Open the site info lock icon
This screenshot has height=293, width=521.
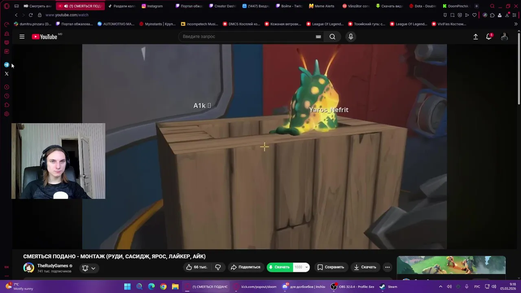pos(39,15)
